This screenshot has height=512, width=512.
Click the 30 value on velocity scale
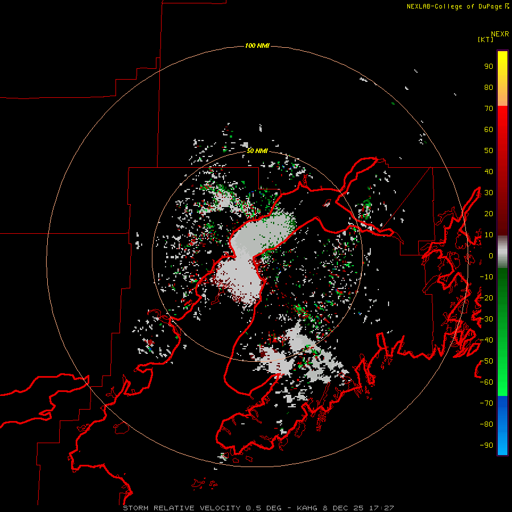(x=489, y=193)
